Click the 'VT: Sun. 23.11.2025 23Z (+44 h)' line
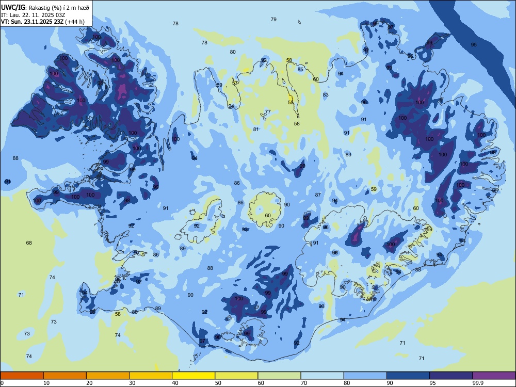516x387 pixels. tap(43, 22)
